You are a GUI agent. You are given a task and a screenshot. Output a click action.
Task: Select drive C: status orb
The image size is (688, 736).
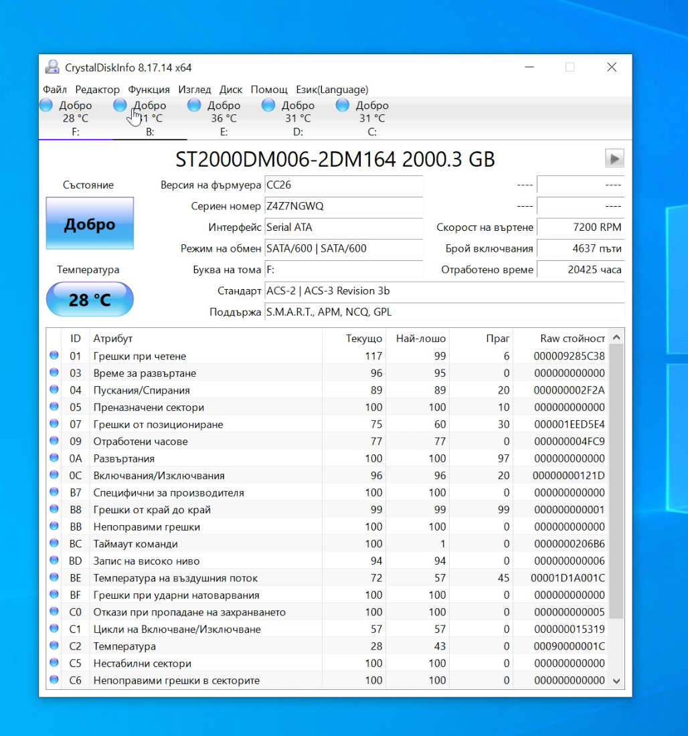point(343,105)
